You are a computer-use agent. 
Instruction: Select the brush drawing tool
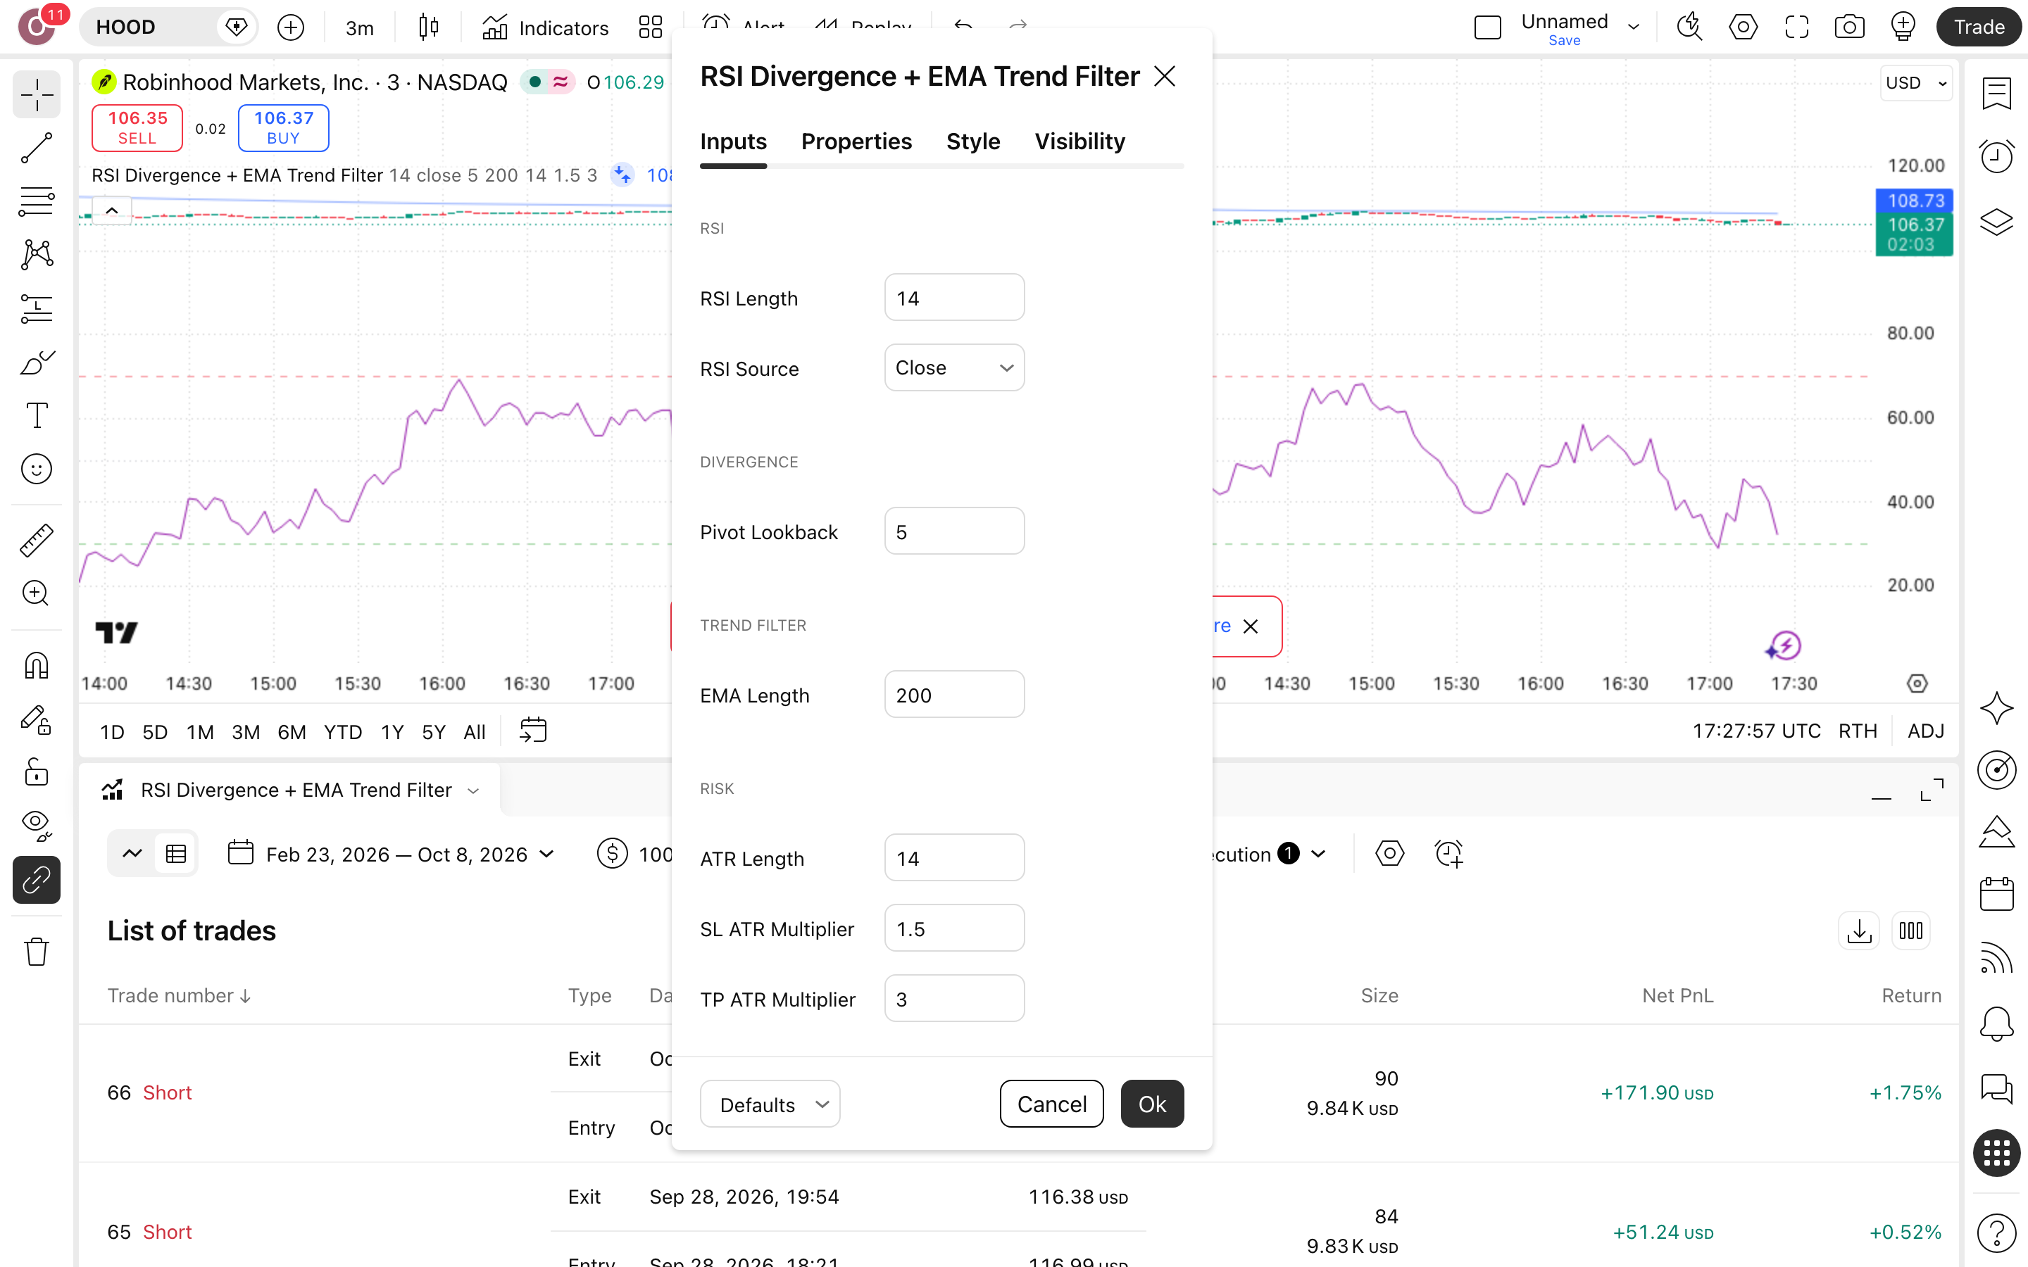click(x=37, y=363)
